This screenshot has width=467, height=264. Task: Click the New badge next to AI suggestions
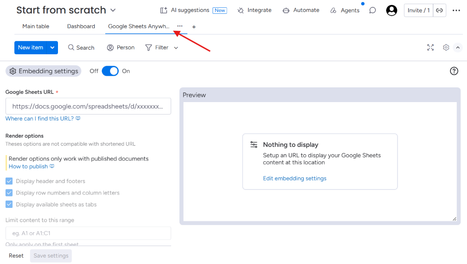pos(220,11)
